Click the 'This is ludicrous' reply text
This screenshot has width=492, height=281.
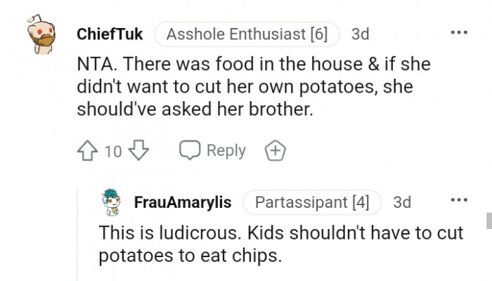click(x=281, y=242)
